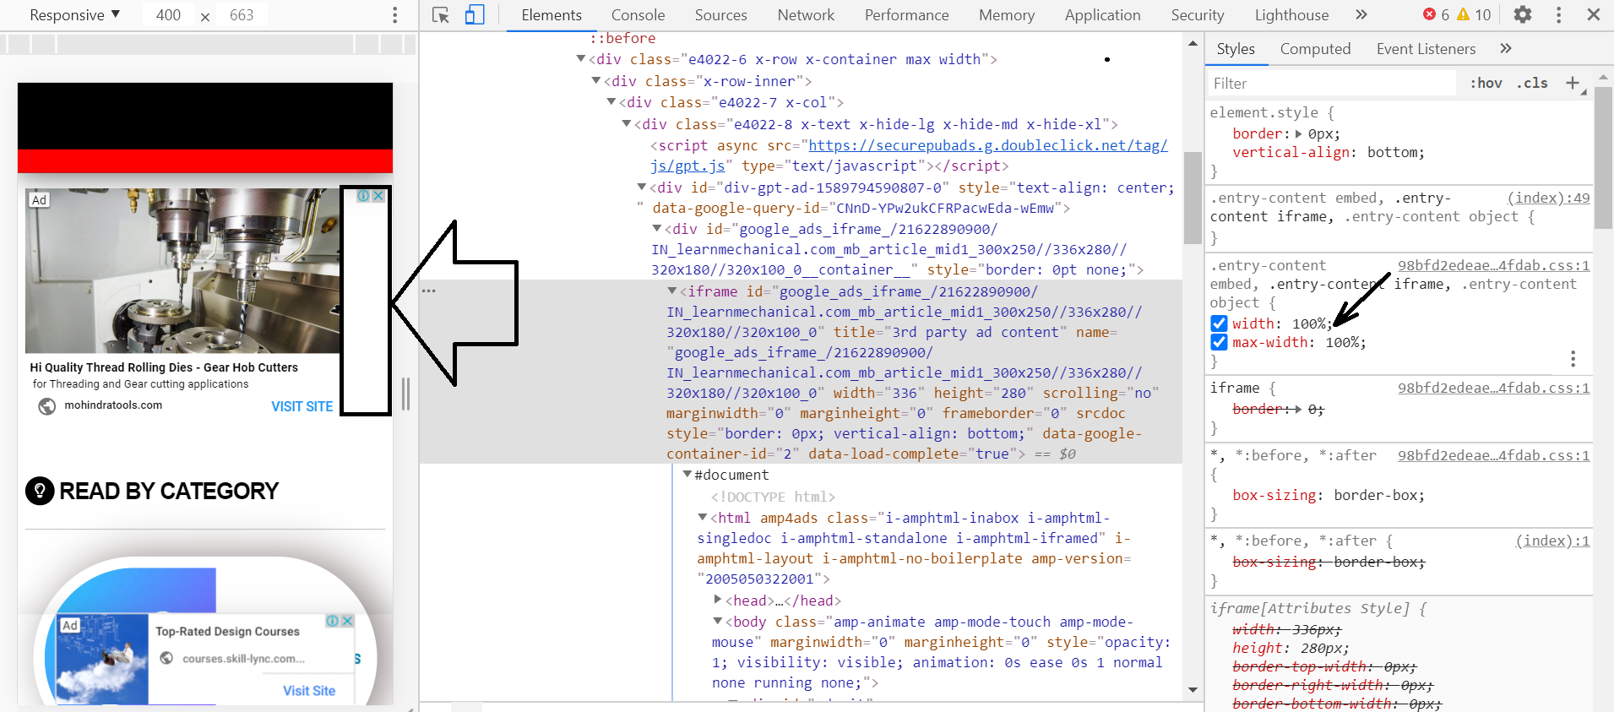Open the DevTools customize menu

(x=1559, y=14)
